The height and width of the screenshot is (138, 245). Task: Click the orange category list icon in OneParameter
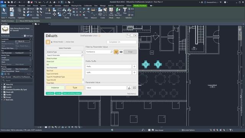click(48, 42)
